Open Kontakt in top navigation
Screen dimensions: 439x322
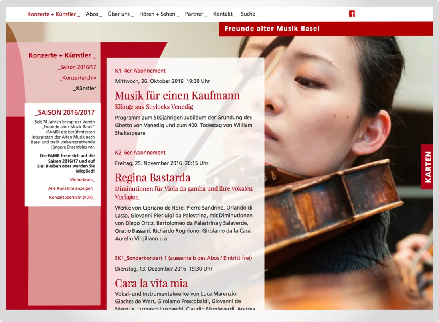click(224, 14)
